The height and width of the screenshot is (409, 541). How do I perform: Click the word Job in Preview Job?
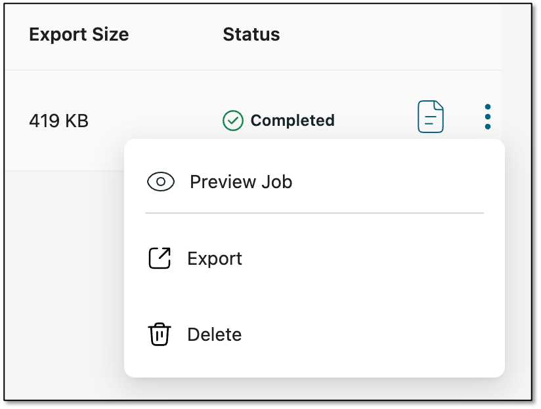pyautogui.click(x=276, y=182)
